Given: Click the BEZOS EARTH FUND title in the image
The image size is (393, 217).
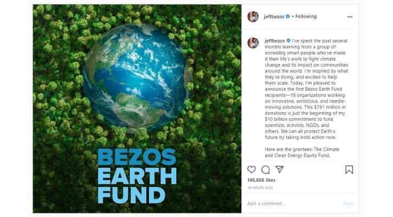Looking at the screenshot, I should 137,175.
